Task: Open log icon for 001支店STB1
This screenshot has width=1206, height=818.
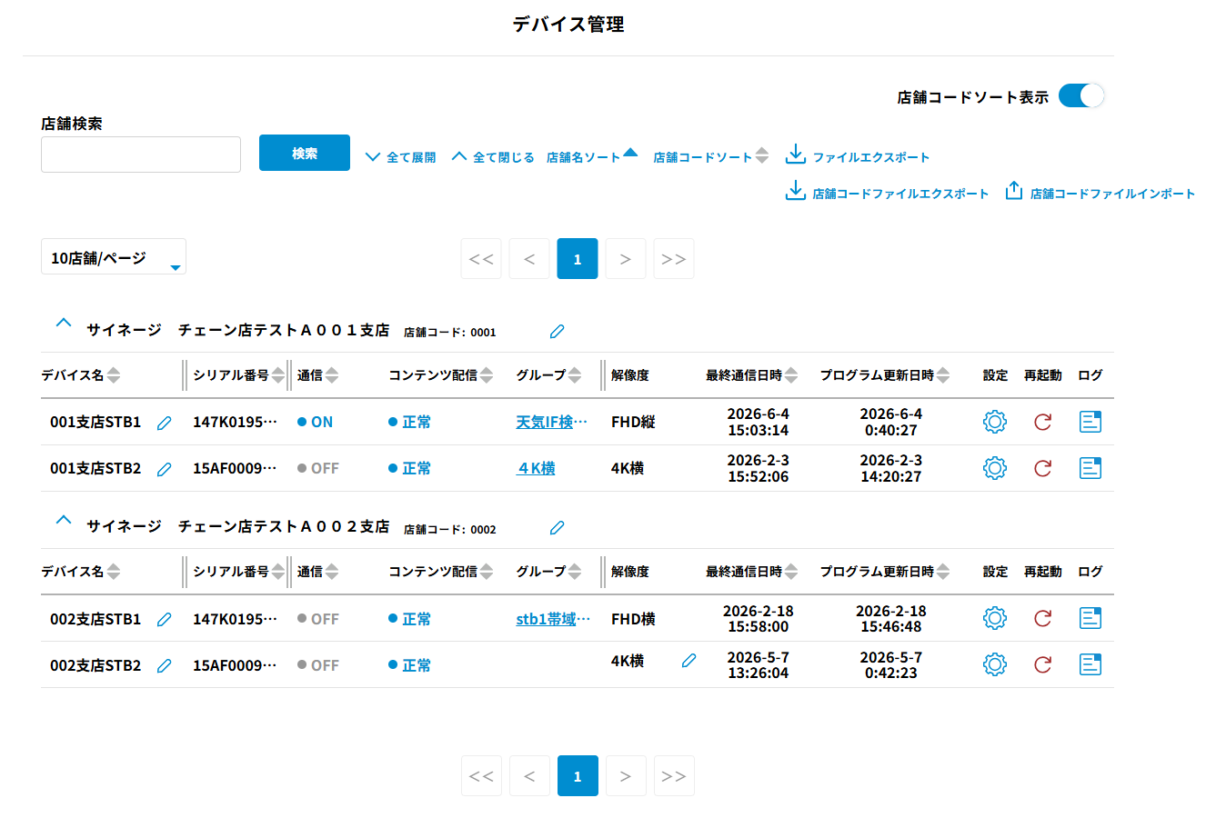Action: (x=1090, y=422)
